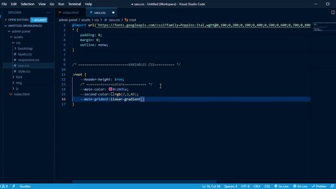The height and width of the screenshot is (189, 336).
Task: Open the Edit menu
Action: pyautogui.click(x=14, y=4)
